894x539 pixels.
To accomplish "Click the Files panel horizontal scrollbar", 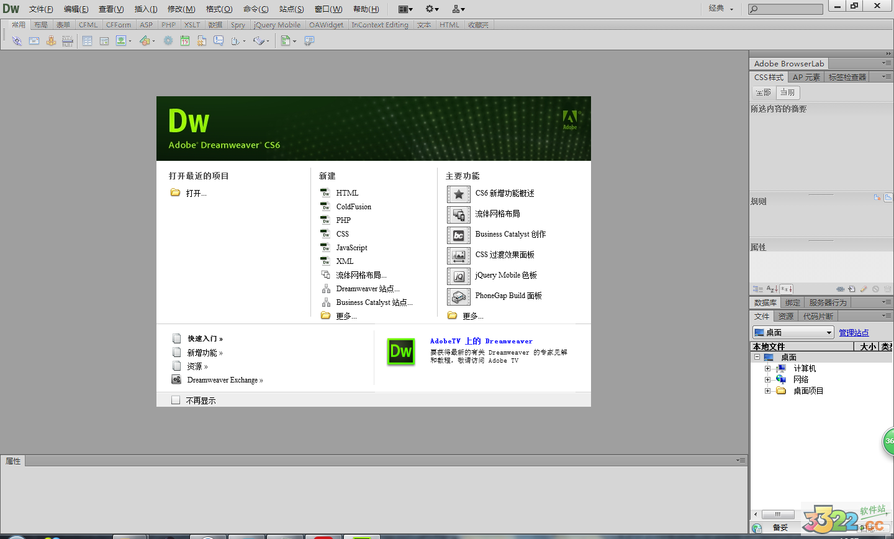I will tap(777, 514).
